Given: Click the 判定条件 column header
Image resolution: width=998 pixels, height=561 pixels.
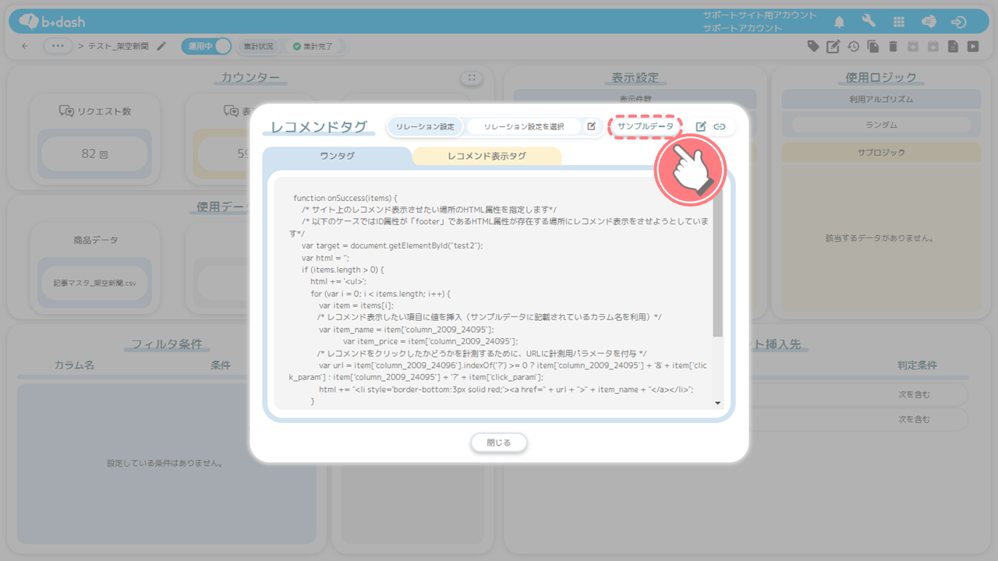Looking at the screenshot, I should coord(917,365).
